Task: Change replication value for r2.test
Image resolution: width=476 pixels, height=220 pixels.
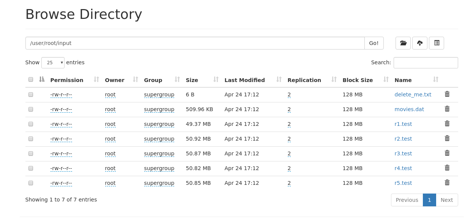Action: pos(289,139)
